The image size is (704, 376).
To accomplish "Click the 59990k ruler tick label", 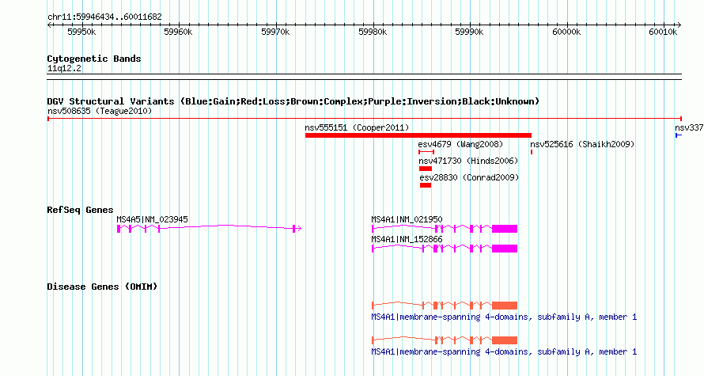I will point(469,32).
